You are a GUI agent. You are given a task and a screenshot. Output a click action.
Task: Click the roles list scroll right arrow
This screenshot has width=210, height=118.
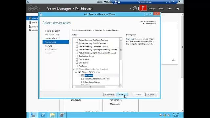(x=118, y=87)
